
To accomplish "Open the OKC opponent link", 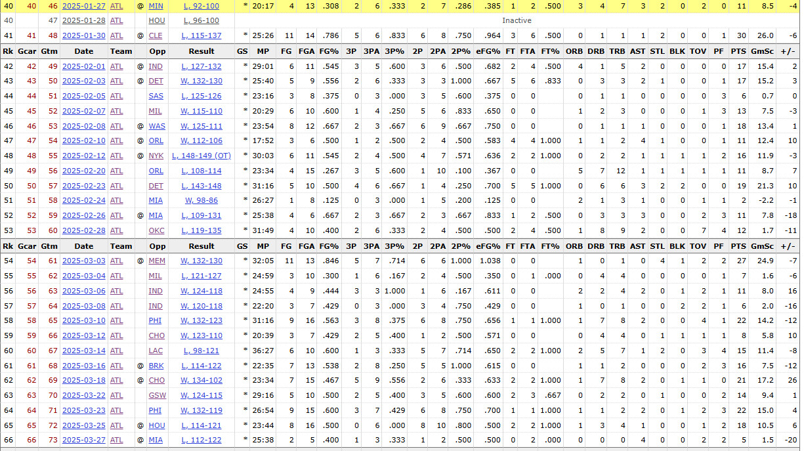I will point(156,230).
